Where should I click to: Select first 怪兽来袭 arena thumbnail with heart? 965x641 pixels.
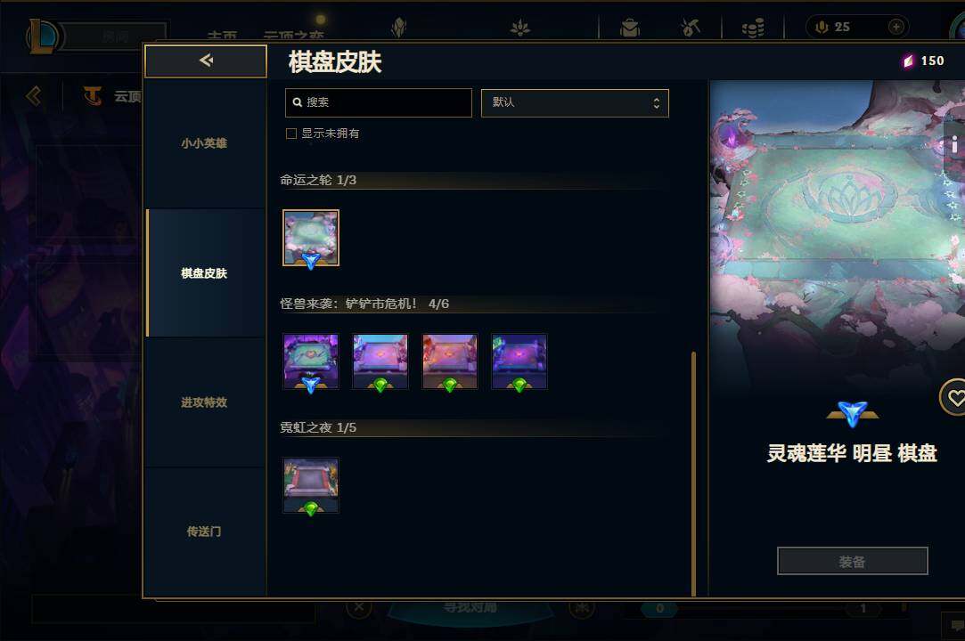pos(311,361)
